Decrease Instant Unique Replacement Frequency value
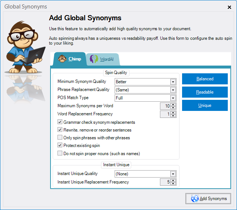The height and width of the screenshot is (210, 237). click(x=173, y=183)
